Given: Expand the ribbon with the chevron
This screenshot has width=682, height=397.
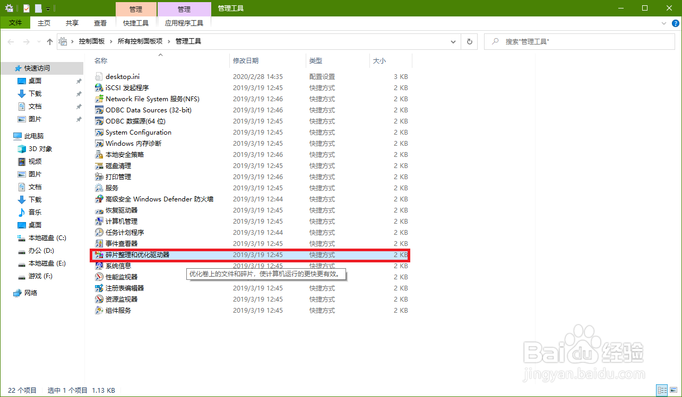Looking at the screenshot, I should coord(664,23).
